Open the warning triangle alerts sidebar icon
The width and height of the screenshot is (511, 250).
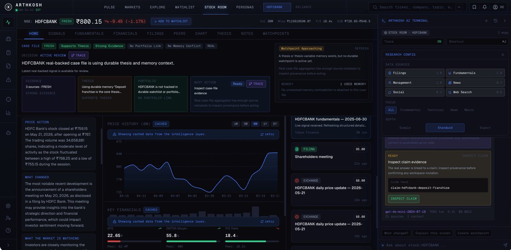point(8,80)
